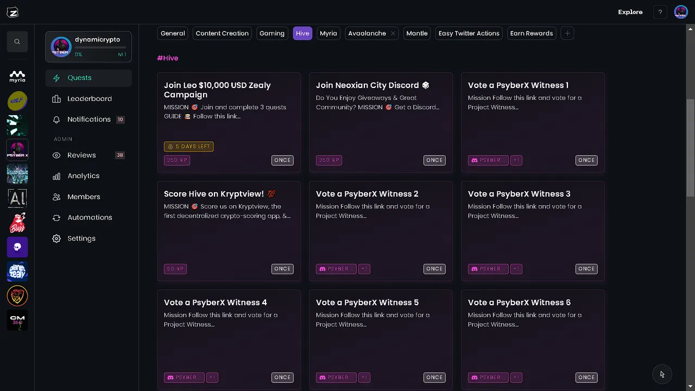Open the Planet Zealy community icon
The image size is (695, 391).
(x=17, y=272)
